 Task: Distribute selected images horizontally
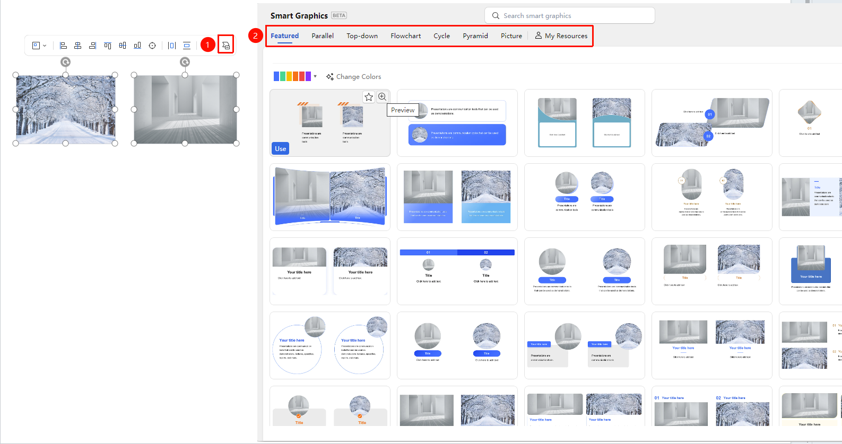pos(172,46)
